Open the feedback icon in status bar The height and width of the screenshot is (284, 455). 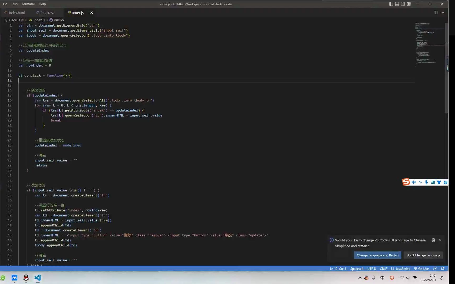click(435, 268)
